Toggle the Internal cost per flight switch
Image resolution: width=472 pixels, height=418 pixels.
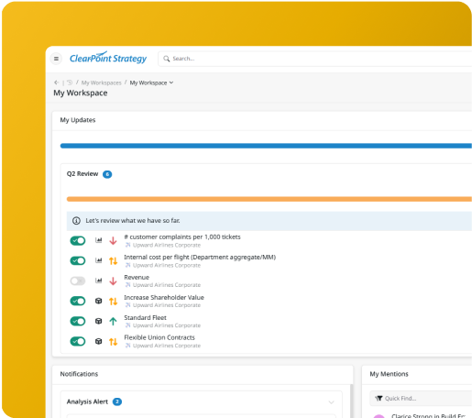[x=78, y=261]
